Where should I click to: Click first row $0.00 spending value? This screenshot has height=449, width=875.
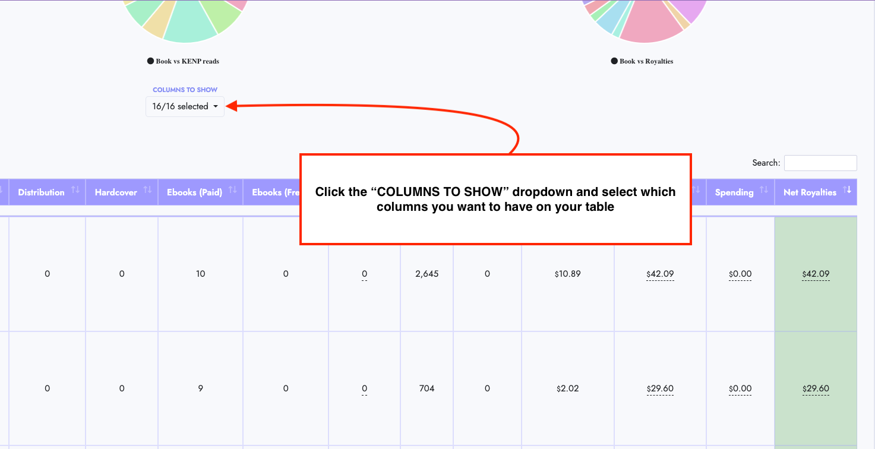point(740,274)
